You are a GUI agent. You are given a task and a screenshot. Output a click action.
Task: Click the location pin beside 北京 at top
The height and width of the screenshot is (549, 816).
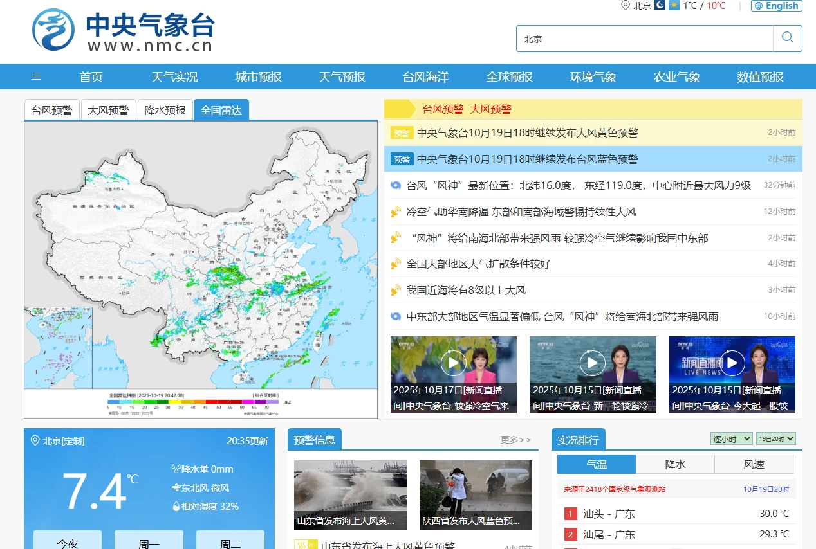tap(625, 6)
